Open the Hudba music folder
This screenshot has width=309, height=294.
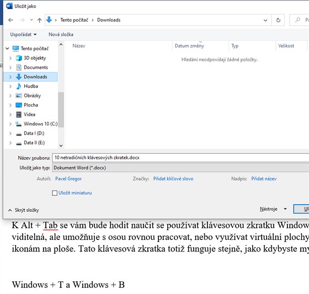pos(31,86)
